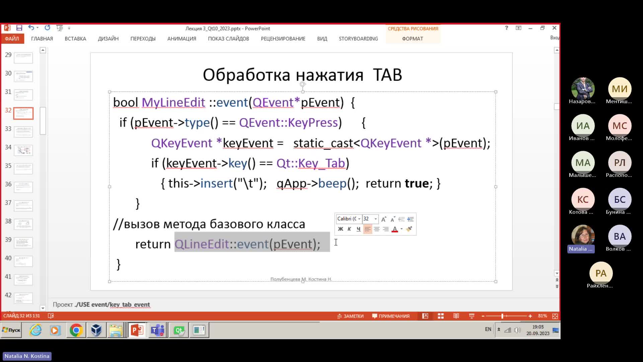Open the ПОКАЗ СЛАЙДОВ ribbon tab
643x362 pixels.
(x=228, y=39)
